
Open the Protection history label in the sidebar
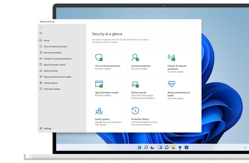pos(52,89)
